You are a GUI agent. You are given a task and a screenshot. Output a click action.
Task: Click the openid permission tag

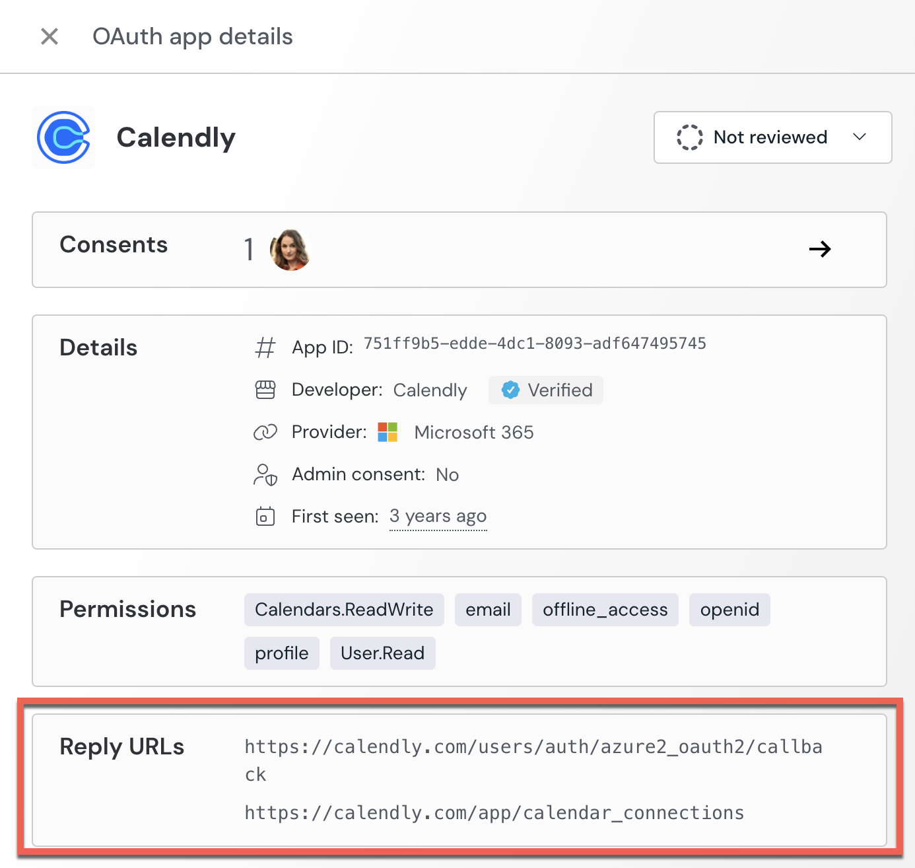tap(729, 610)
